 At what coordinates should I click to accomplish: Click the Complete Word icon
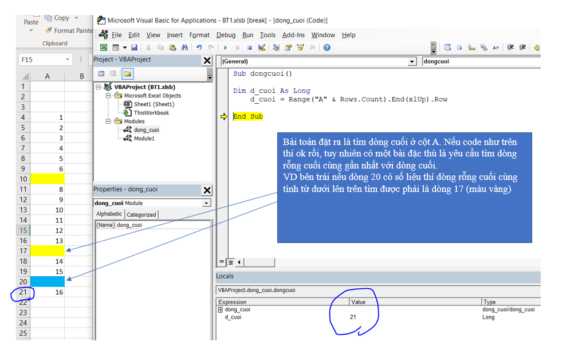click(x=495, y=48)
